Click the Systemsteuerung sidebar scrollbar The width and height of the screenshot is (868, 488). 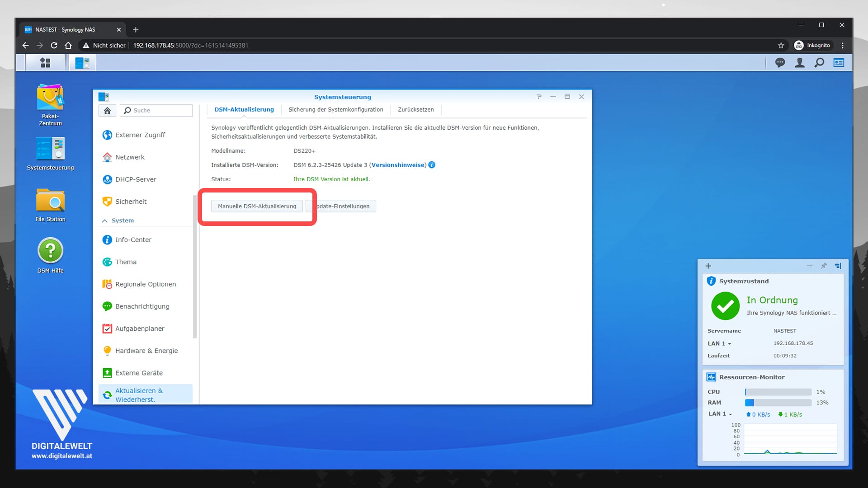195,267
